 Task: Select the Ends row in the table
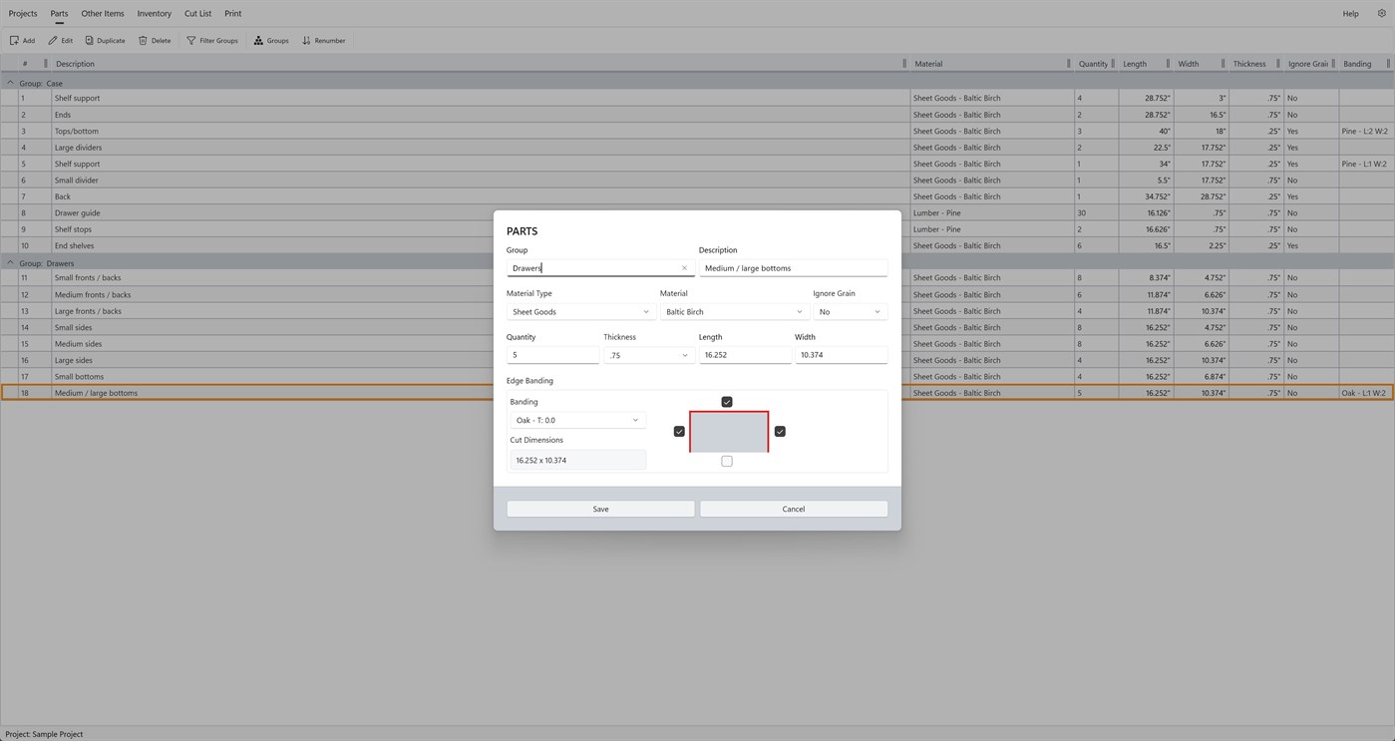[x=697, y=115]
